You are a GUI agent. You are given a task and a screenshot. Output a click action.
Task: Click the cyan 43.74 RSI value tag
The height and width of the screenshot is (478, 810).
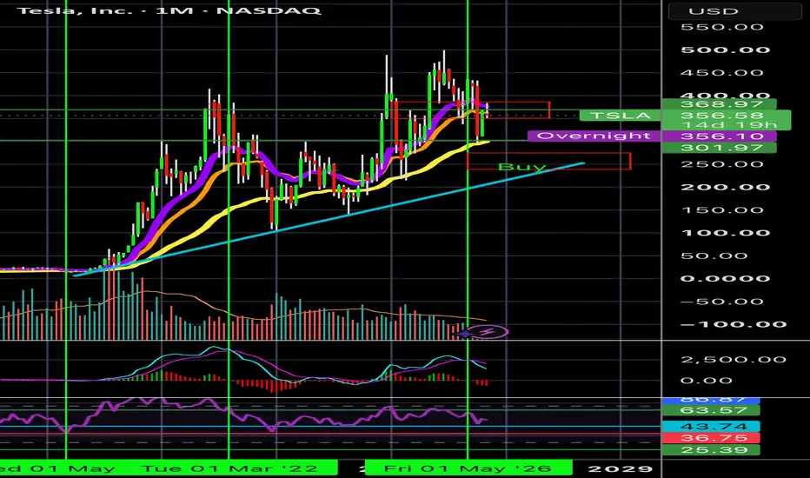click(x=711, y=427)
